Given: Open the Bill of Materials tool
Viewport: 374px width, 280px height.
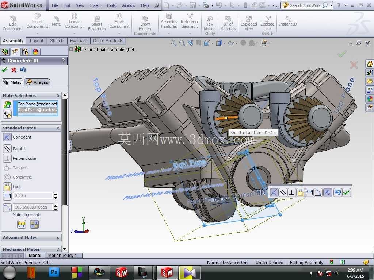Looking at the screenshot, I should (x=228, y=23).
